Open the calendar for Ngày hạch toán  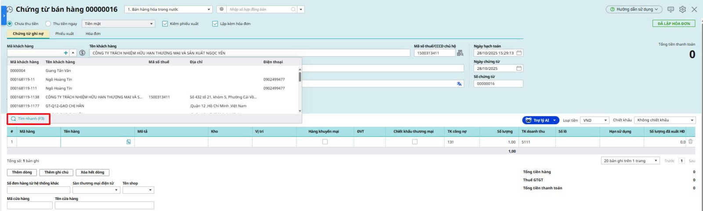point(519,53)
